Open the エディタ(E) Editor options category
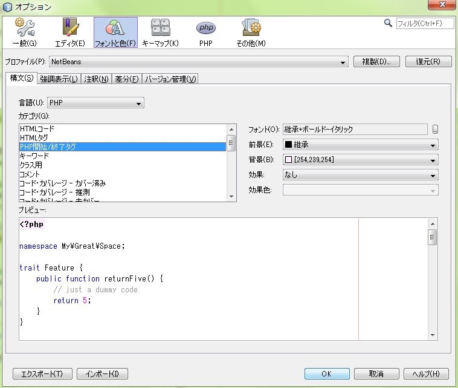458x388 pixels. pos(70,33)
